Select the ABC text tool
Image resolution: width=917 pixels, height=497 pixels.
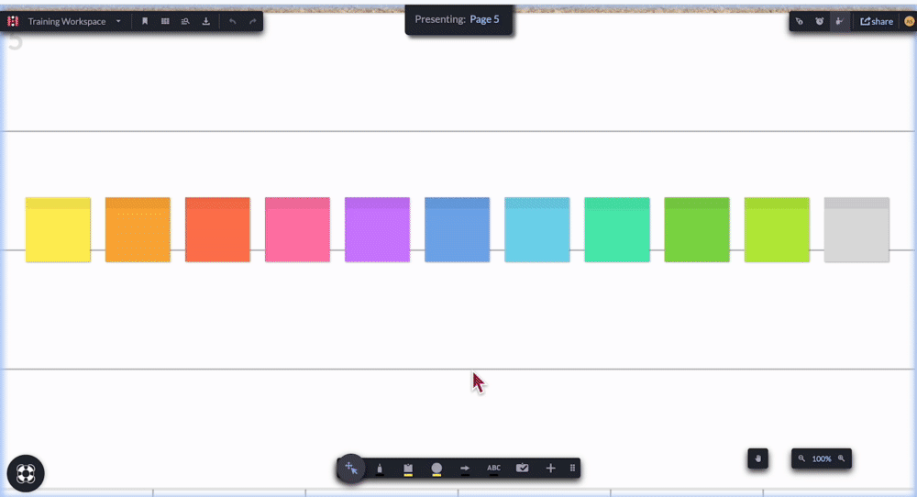coord(493,469)
